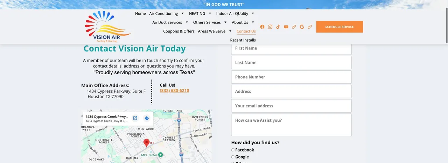Screen dimensions: 448x163
Task: Open the Facebook social icon in header
Action: tap(262, 27)
